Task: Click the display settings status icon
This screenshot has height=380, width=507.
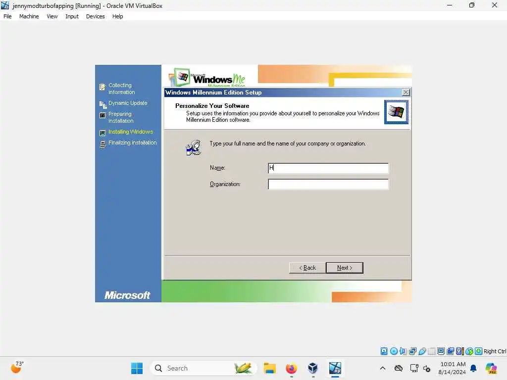Action: point(441,351)
